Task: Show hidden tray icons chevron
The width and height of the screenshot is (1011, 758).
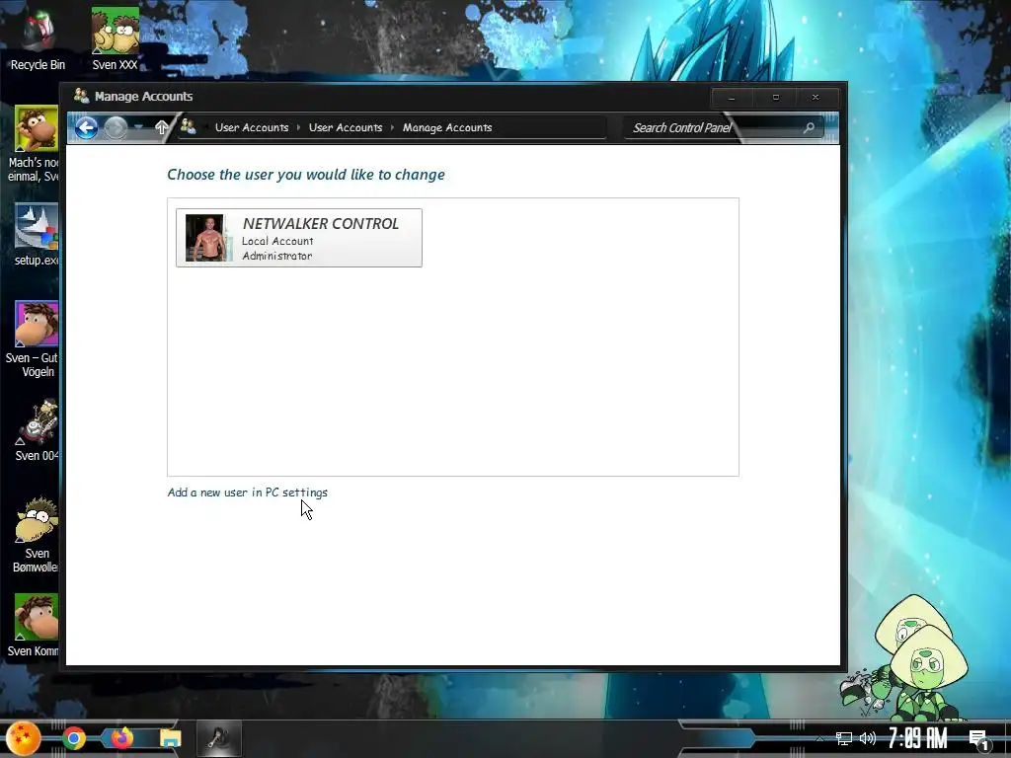Action: (820, 739)
